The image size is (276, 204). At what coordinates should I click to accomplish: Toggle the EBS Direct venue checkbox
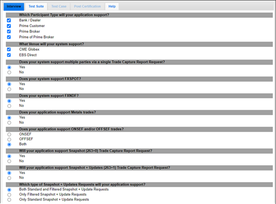9,55
